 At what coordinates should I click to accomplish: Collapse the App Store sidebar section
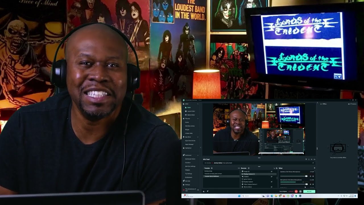pos(198,137)
